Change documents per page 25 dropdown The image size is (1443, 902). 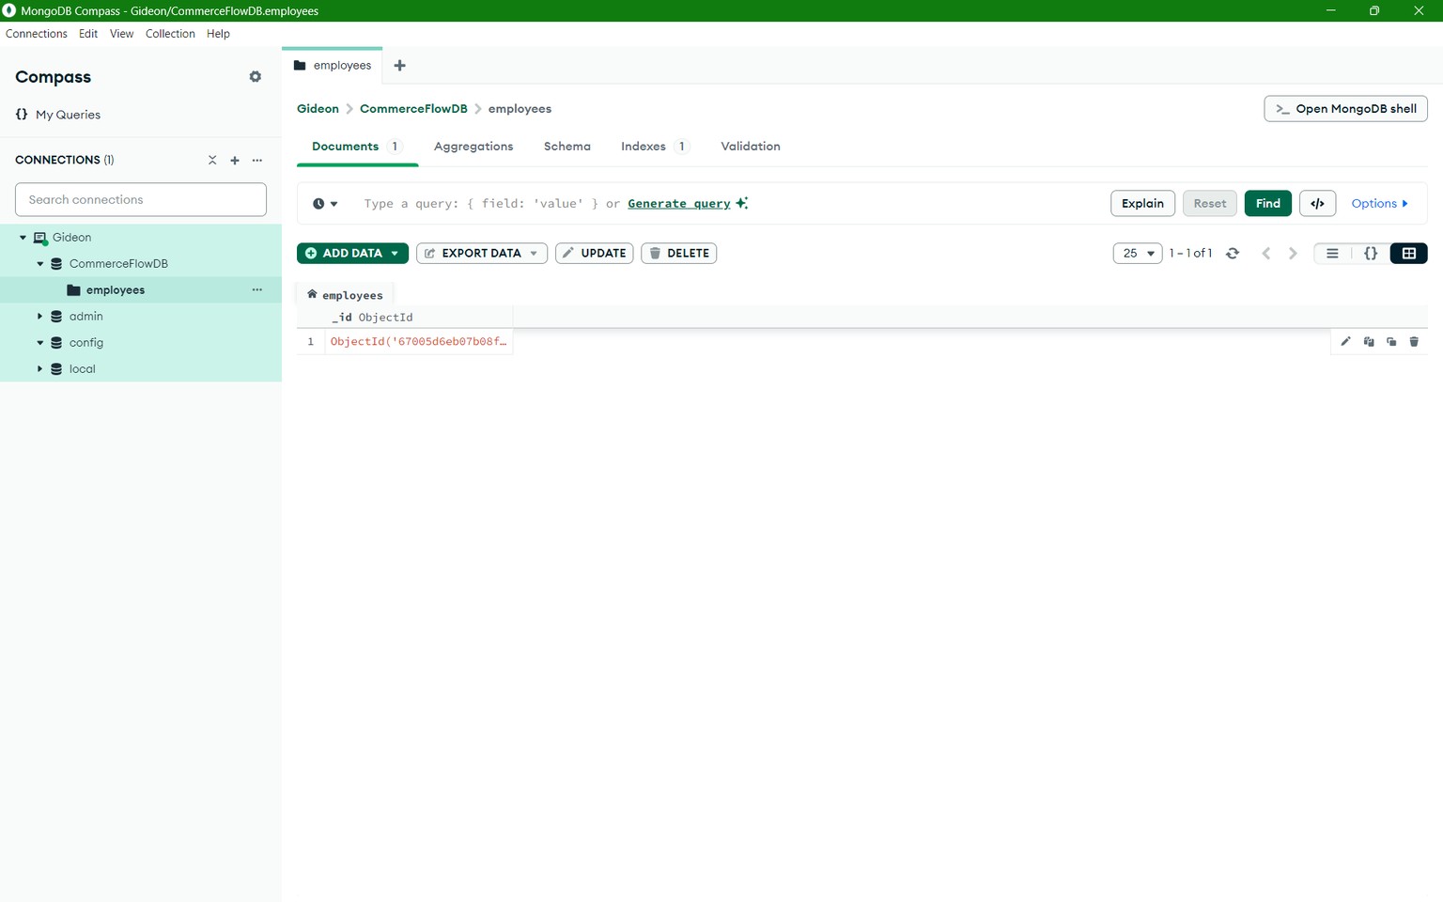pos(1138,254)
